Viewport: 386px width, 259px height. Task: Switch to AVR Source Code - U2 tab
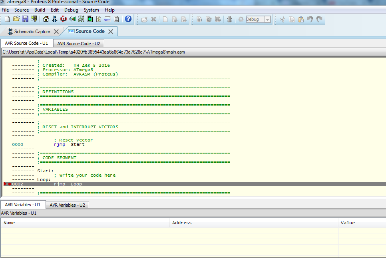78,44
